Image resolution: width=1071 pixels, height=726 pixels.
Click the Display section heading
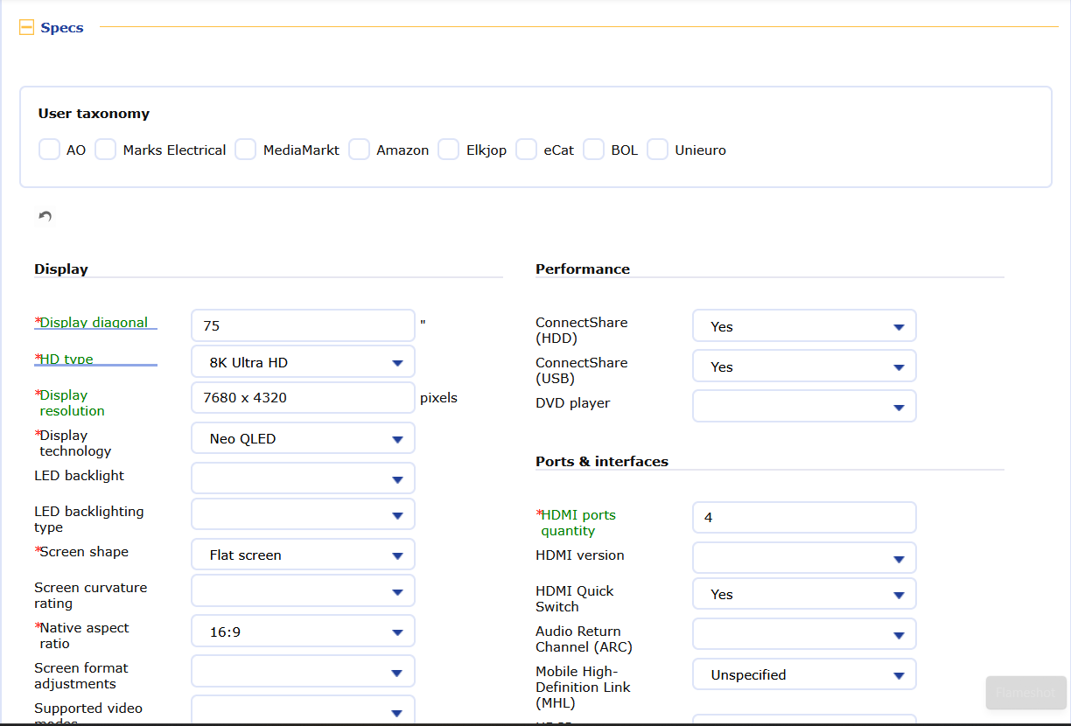pos(61,269)
